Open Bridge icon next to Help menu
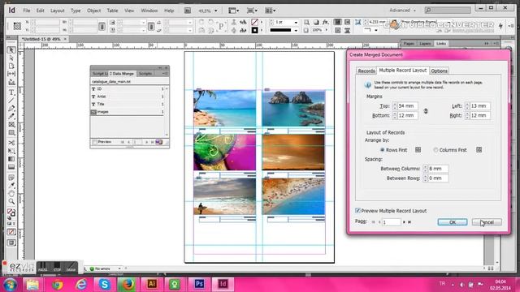This screenshot has height=292, width=520. point(188,11)
